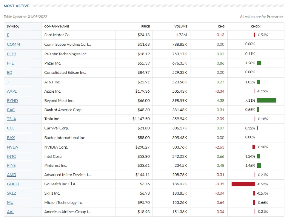Click Intel Corp. price $53.80
Viewport: 288px width, 220px height.
click(x=144, y=157)
